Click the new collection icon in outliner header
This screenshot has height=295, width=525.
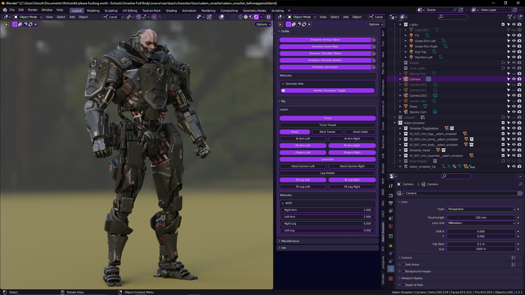tap(520, 17)
